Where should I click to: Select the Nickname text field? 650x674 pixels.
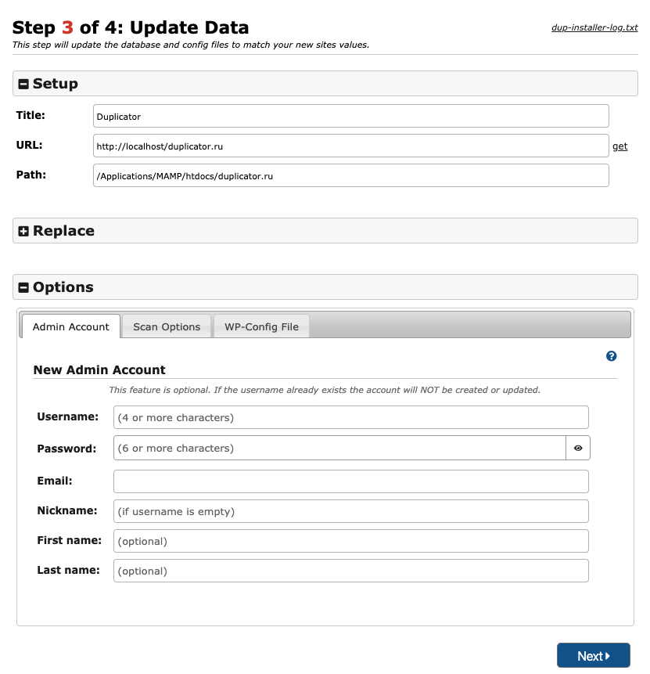tap(350, 512)
